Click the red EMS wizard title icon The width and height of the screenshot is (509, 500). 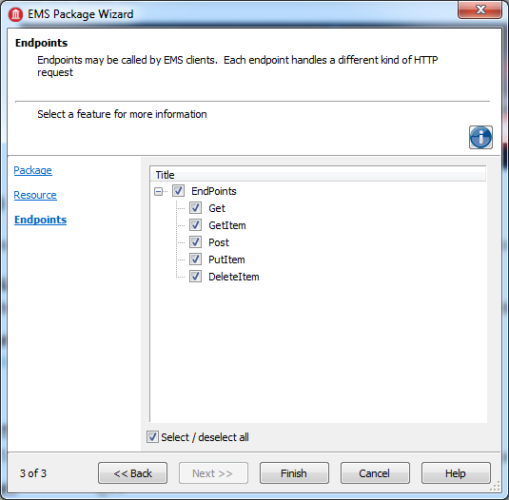click(15, 14)
